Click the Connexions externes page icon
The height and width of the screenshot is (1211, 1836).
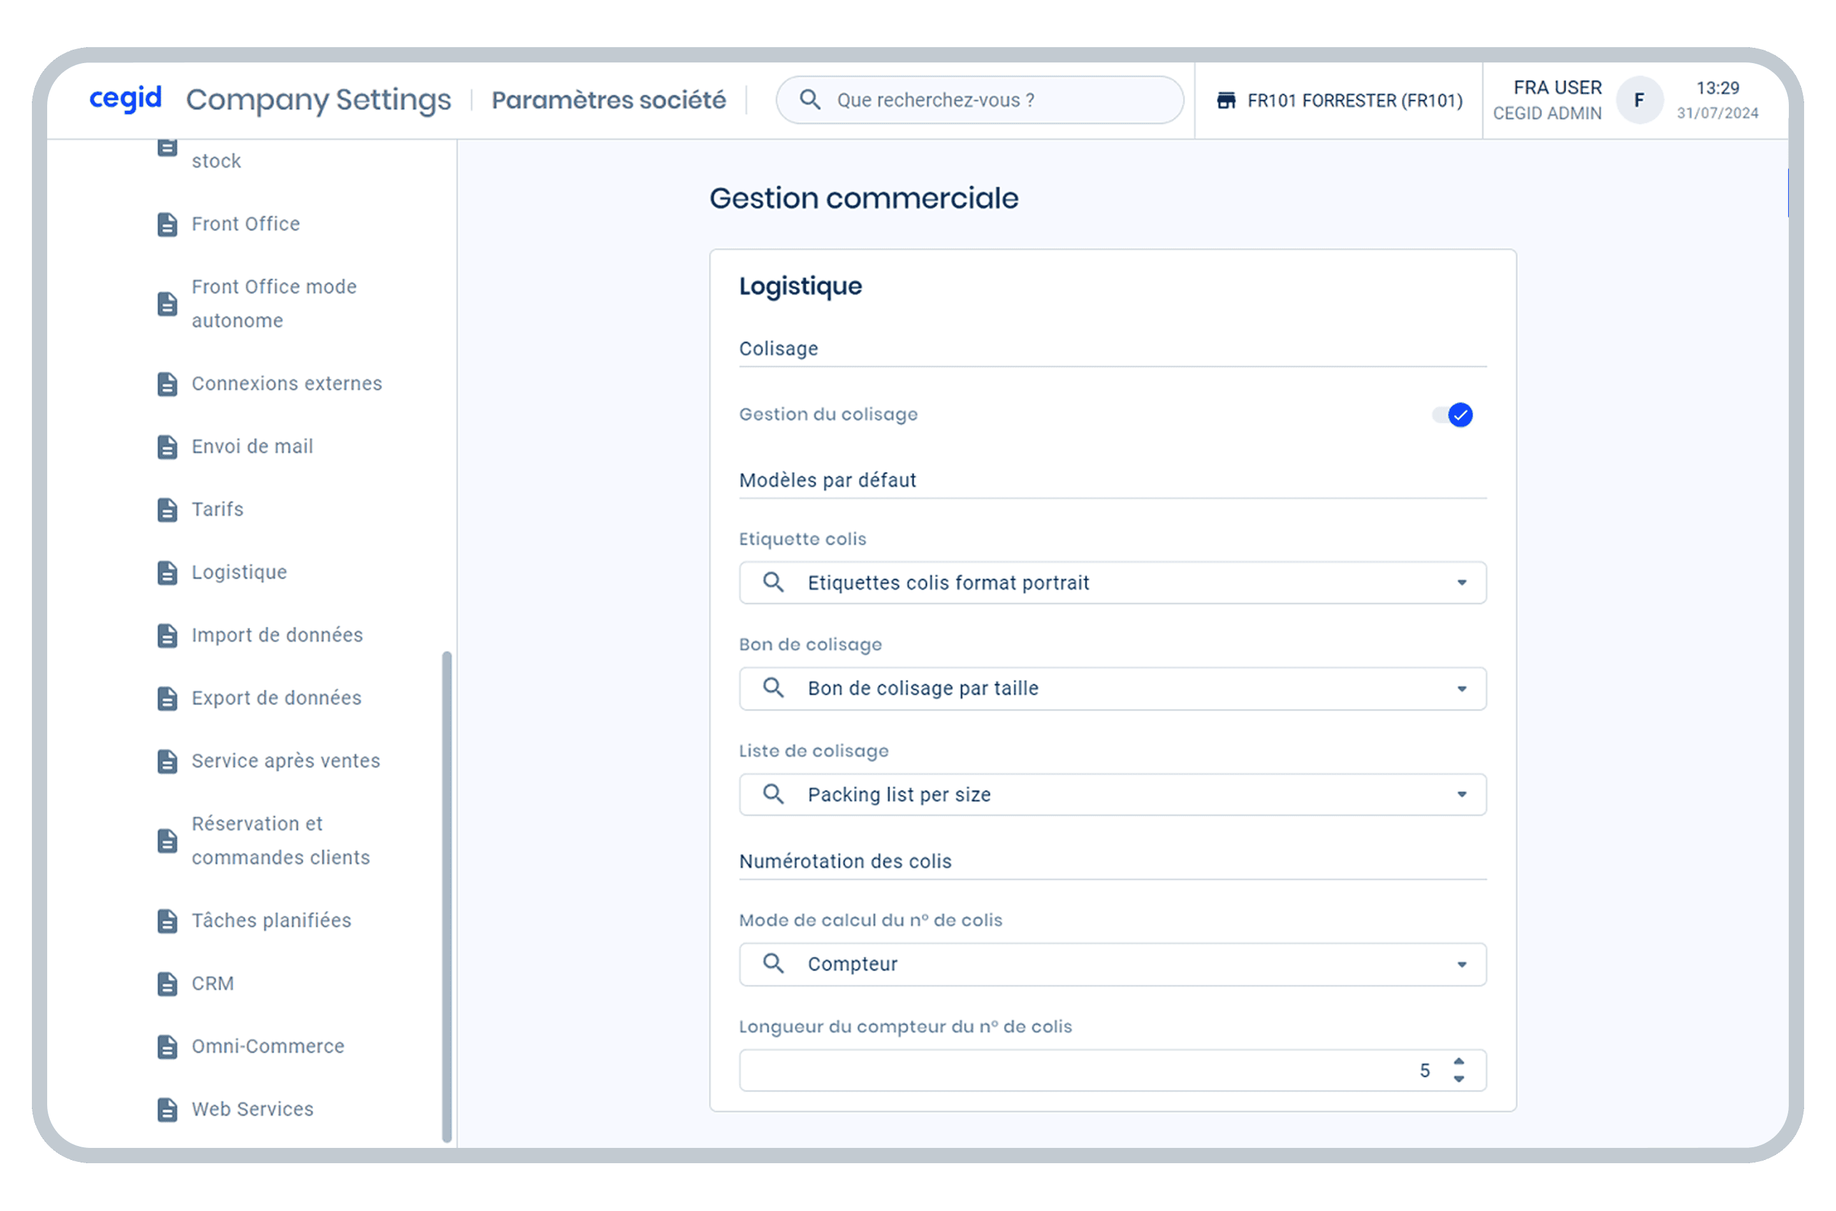click(x=168, y=384)
